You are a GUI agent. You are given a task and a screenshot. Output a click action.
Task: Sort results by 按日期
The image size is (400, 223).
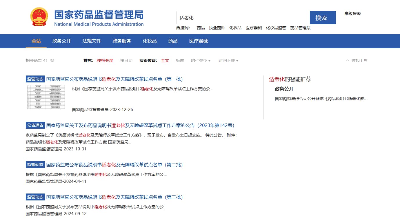[x=126, y=60]
